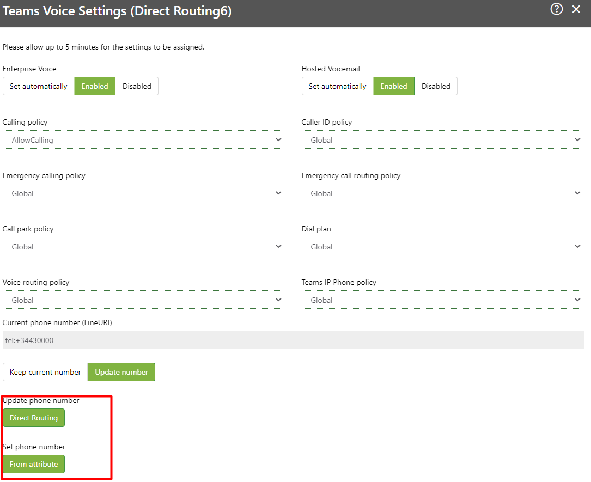Choose Update number option
This screenshot has width=591, height=482.
[121, 372]
